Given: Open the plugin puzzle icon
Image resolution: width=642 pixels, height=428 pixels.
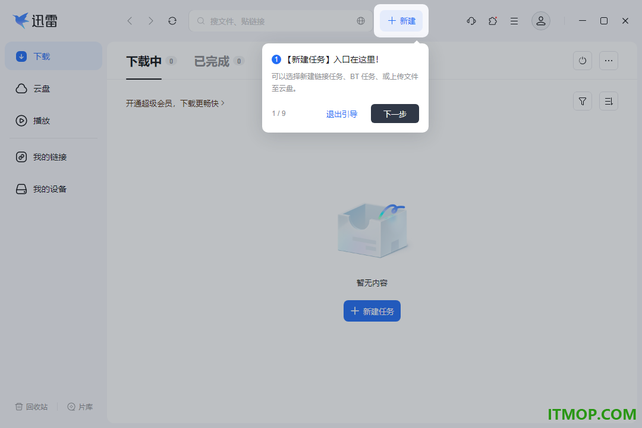Looking at the screenshot, I should pyautogui.click(x=493, y=21).
